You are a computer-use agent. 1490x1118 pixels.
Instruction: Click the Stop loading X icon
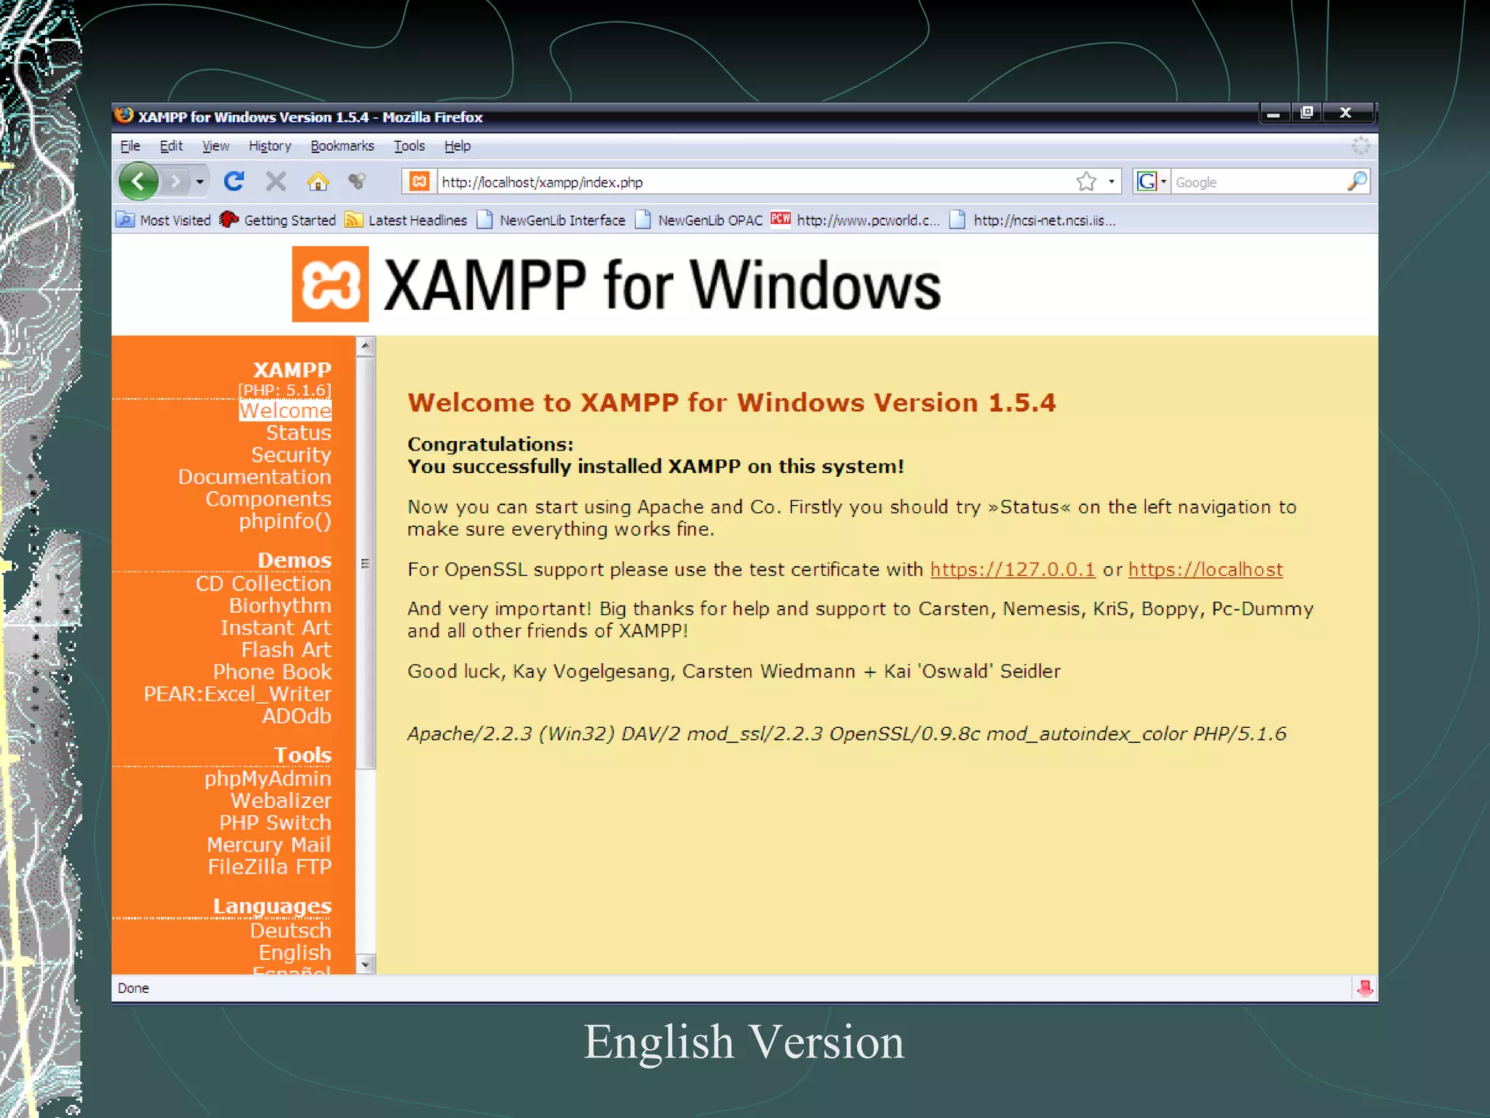tap(276, 181)
